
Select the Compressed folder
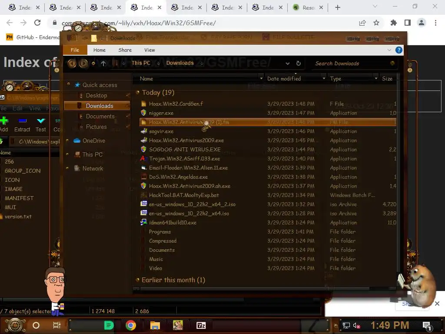point(163,241)
